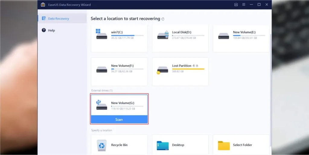Select the New Volume(F:) drive icon

tap(102, 69)
